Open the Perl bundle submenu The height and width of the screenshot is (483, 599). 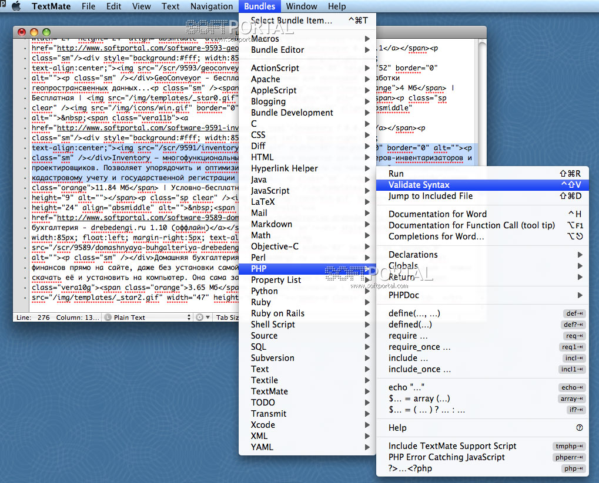[x=307, y=258]
